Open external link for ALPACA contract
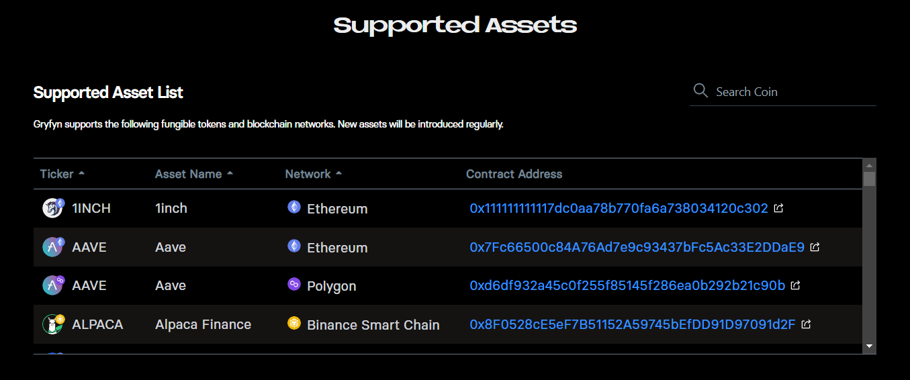This screenshot has height=380, width=910. (806, 324)
